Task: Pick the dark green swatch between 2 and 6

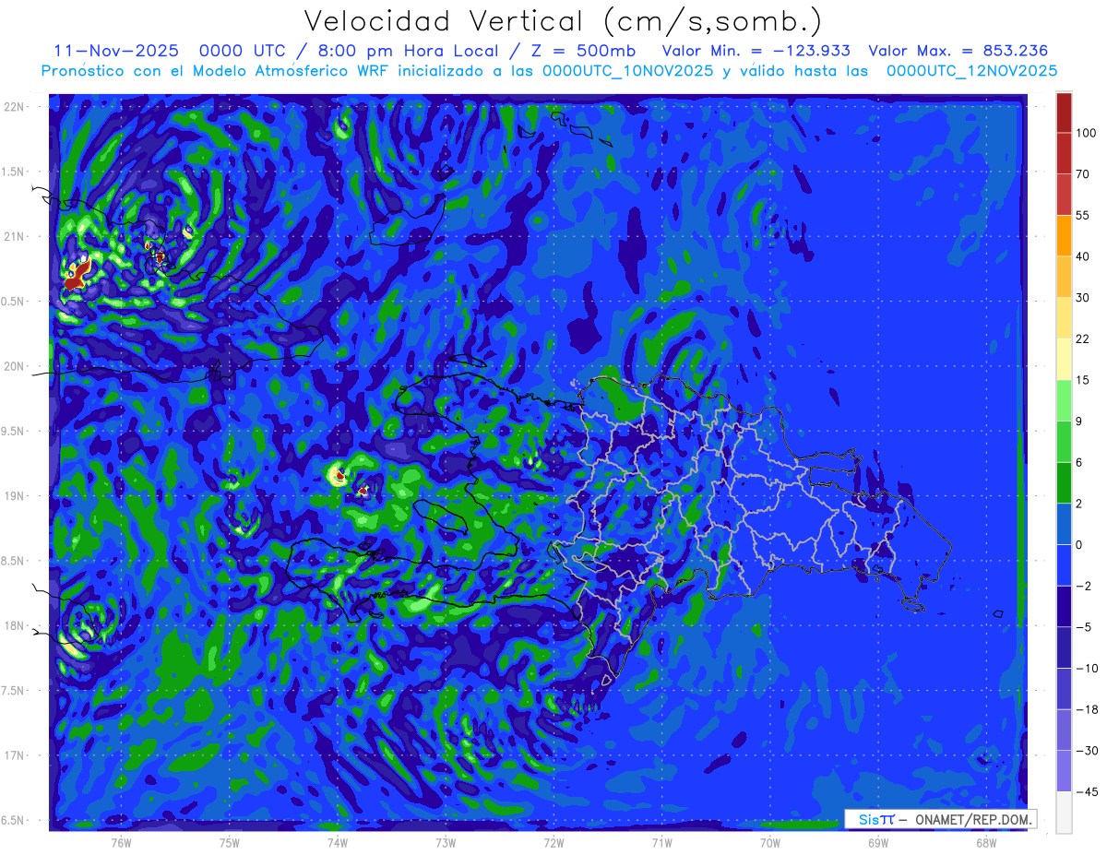Action: [x=1064, y=482]
